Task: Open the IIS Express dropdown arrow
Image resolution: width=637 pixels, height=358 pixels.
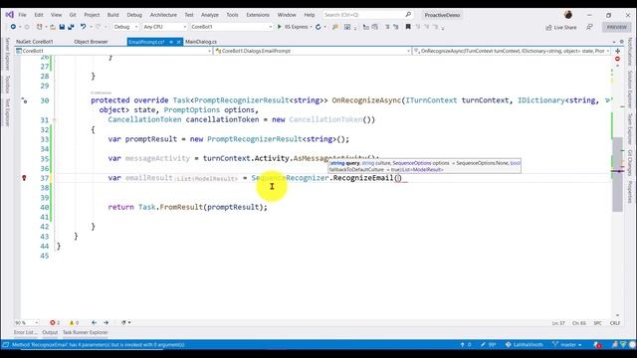Action: 311,27
